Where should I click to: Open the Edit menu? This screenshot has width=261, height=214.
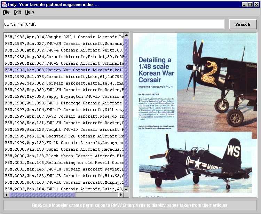point(17,12)
